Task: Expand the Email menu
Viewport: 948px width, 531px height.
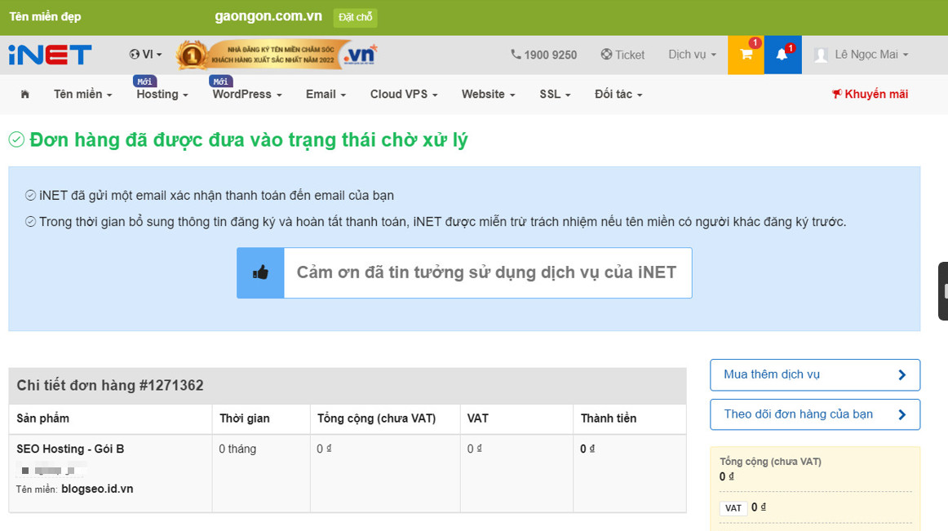Action: (x=326, y=95)
